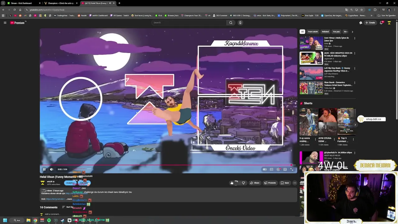This screenshot has width=398, height=224.
Task: Open Cem Yılmaz Zaten Şov video thumbnail
Action: [x=311, y=43]
